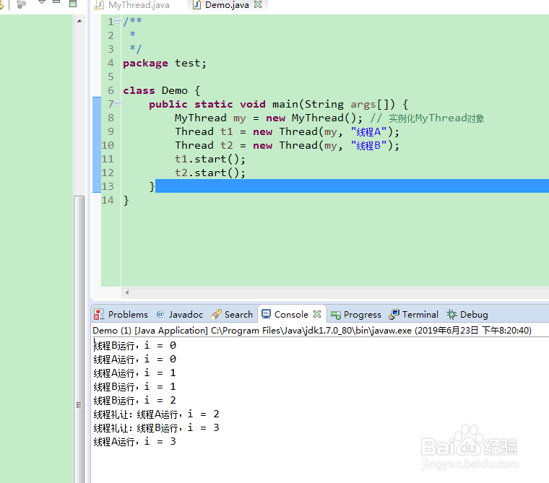Select the Demo.java editor tab
The image size is (549, 483).
pos(227,5)
